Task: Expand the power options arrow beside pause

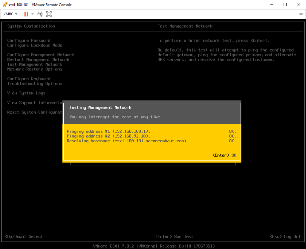Action: 32,14
